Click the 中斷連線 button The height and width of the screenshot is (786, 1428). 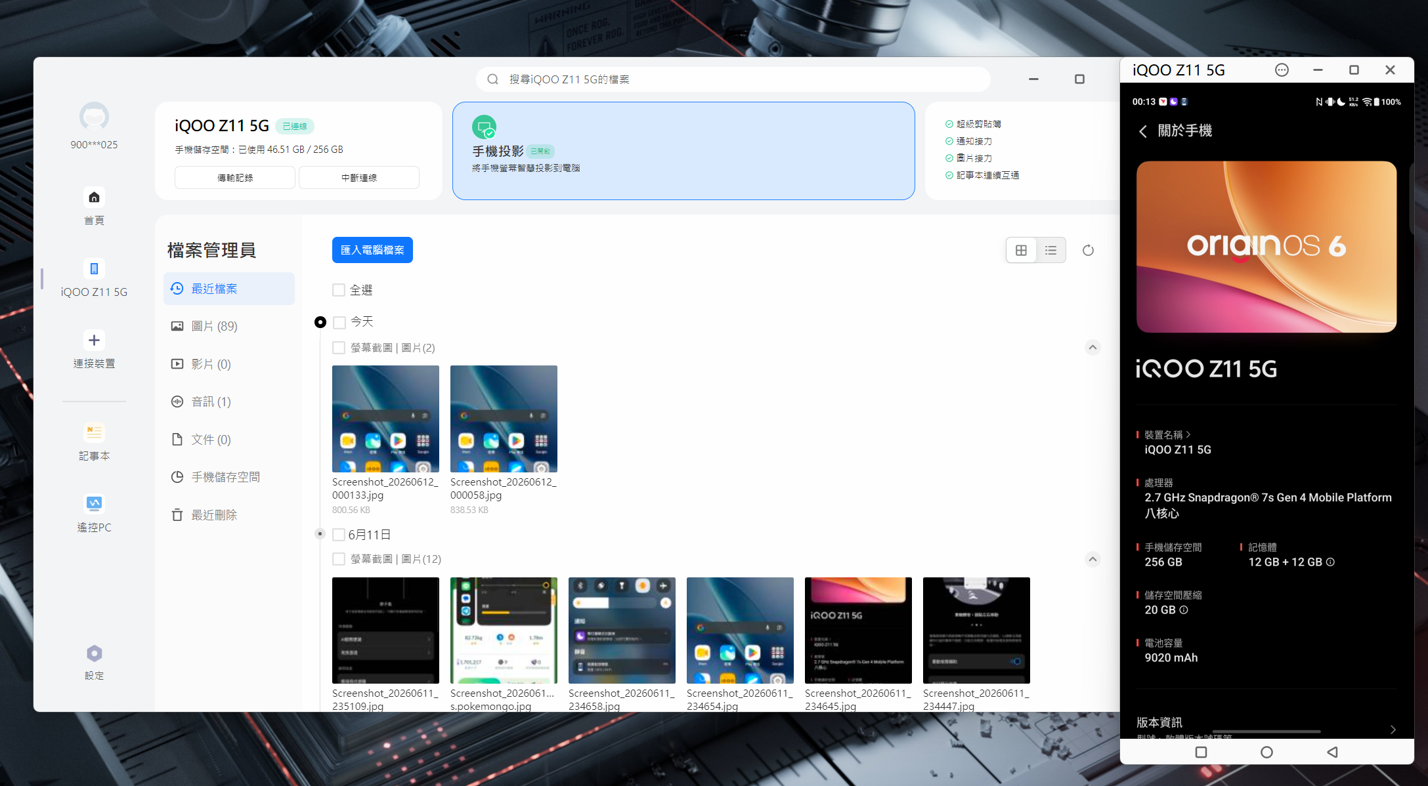(x=359, y=178)
